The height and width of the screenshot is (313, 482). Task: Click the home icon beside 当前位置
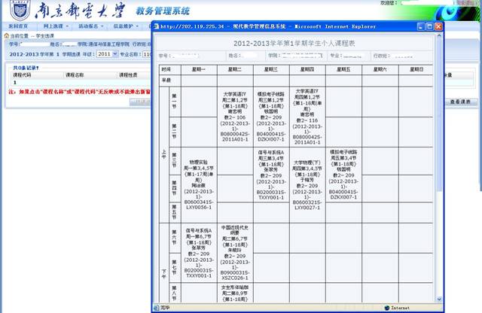tap(5, 35)
